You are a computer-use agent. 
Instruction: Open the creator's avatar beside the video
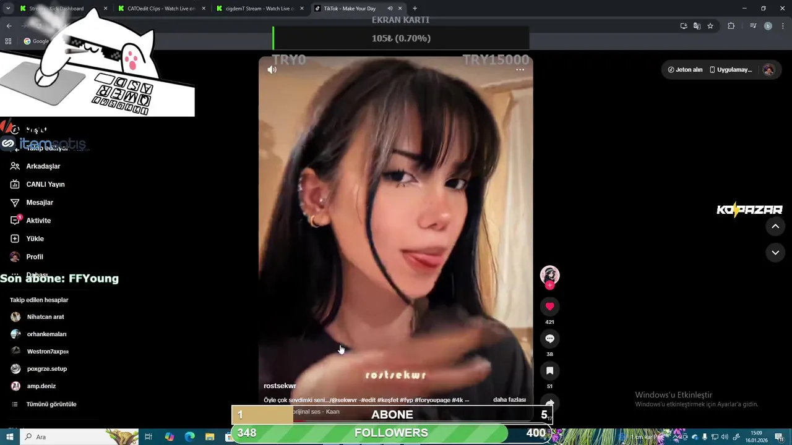[x=549, y=275]
